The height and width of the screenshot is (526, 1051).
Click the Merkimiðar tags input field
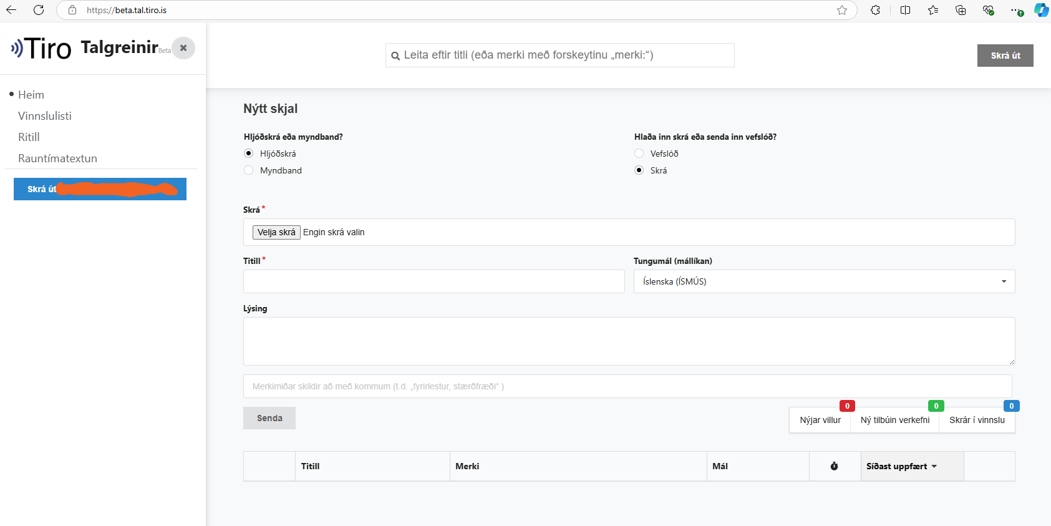(627, 386)
